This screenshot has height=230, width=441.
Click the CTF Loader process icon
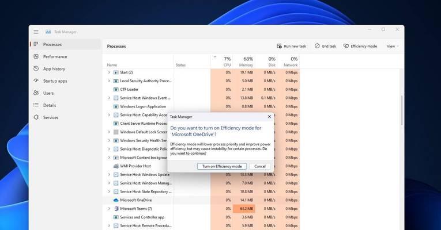point(116,90)
